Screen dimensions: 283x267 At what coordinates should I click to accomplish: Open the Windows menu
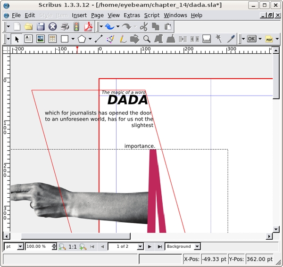point(175,16)
